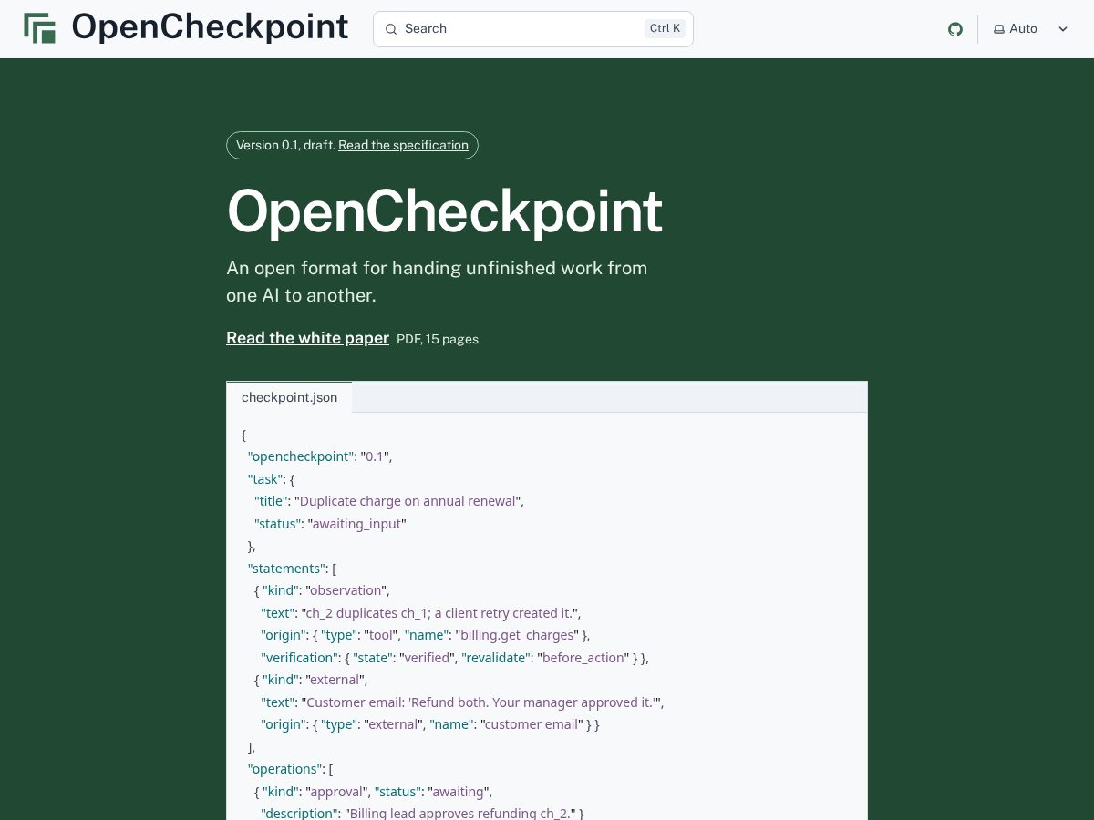Image resolution: width=1094 pixels, height=820 pixels.
Task: Click the "Customer email: 'Refund both" text line
Action: click(480, 702)
